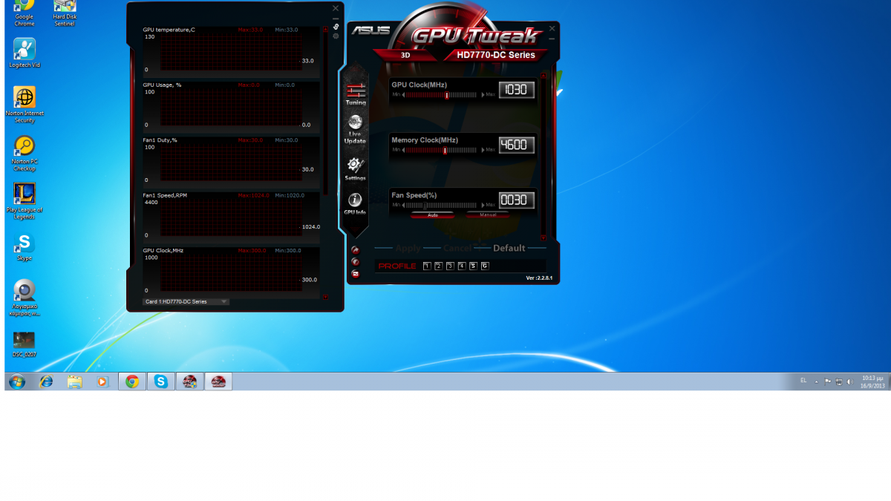Select the webcam software desktop icon
This screenshot has height=501, width=891.
[x=25, y=298]
